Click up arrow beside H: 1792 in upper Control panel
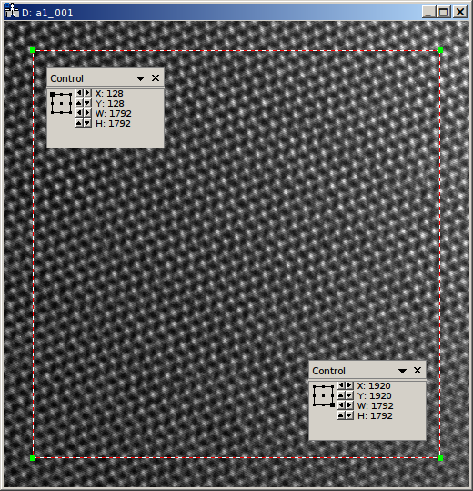Viewport: 473px width, 491px height. (x=79, y=123)
